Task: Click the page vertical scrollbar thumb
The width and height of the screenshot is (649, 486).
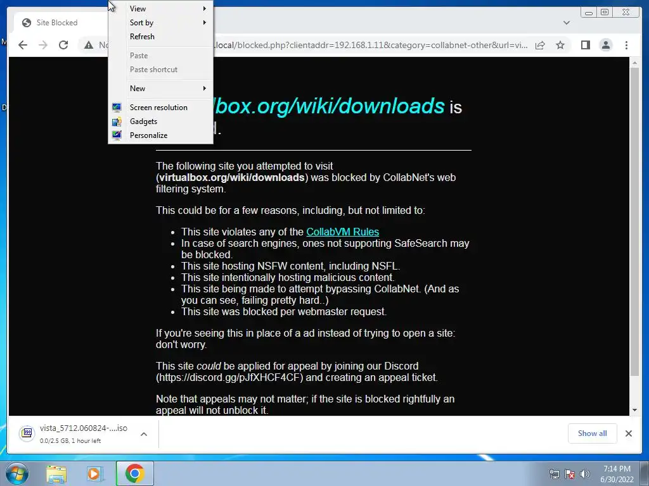Action: pyautogui.click(x=634, y=221)
